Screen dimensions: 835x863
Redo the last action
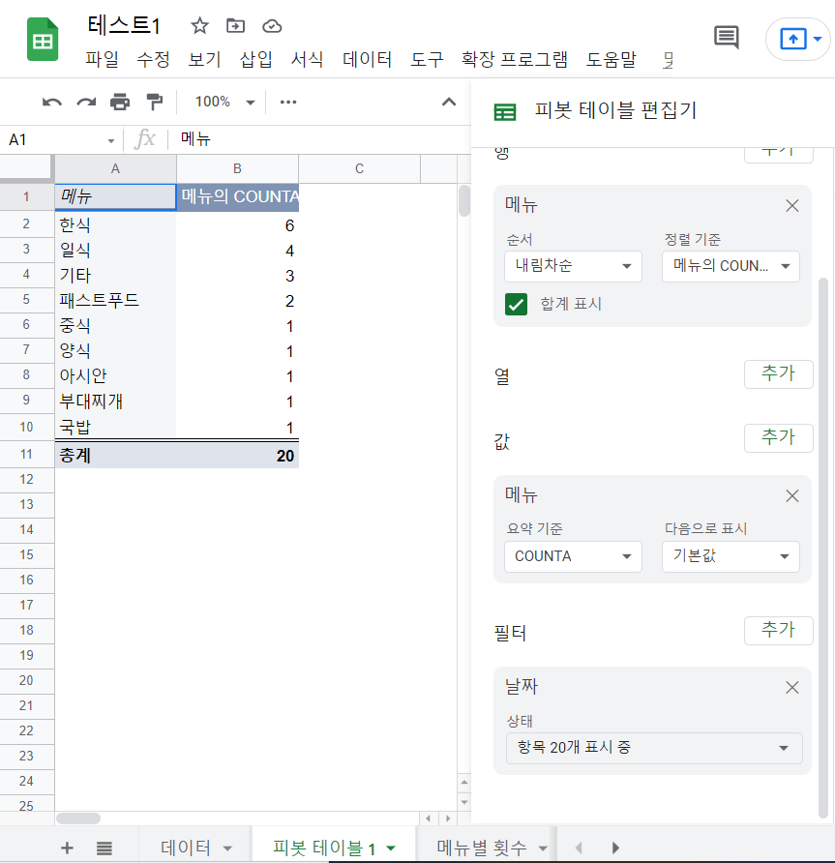[86, 102]
